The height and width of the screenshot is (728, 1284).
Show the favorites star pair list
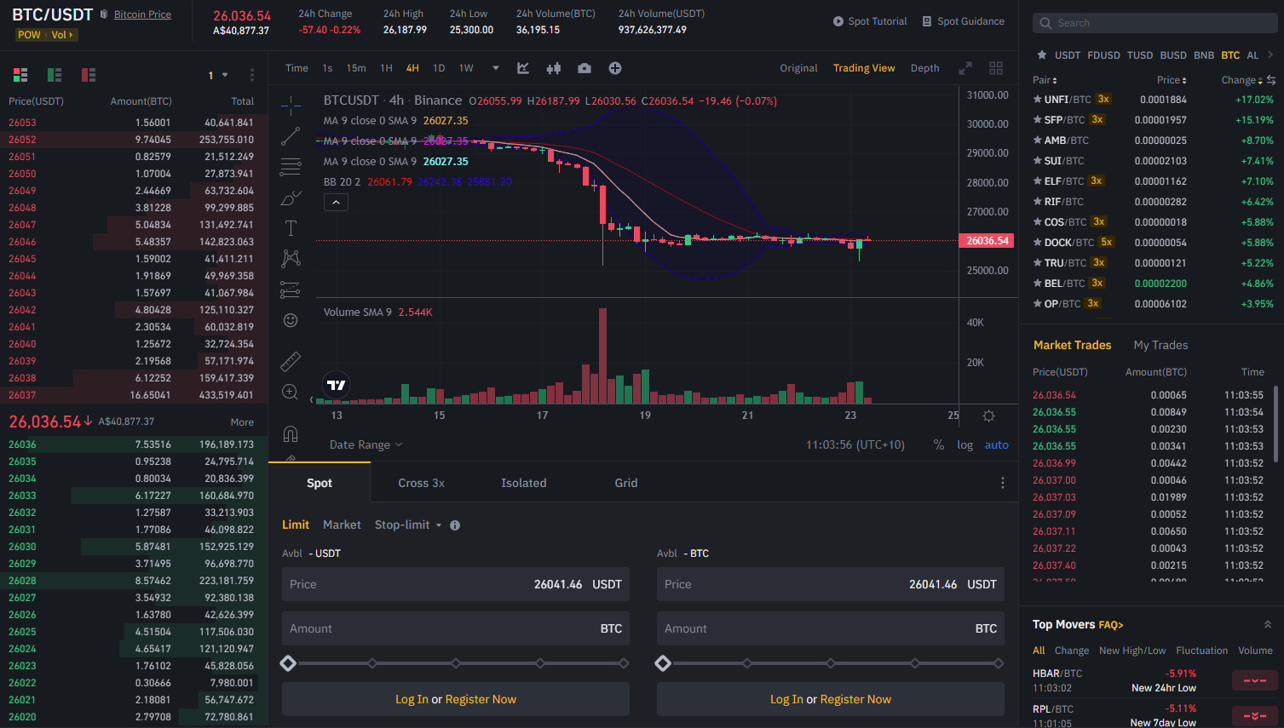click(x=1041, y=55)
